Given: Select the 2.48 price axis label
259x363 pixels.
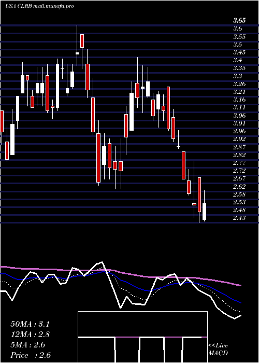Looking at the screenshot, I should point(239,210).
